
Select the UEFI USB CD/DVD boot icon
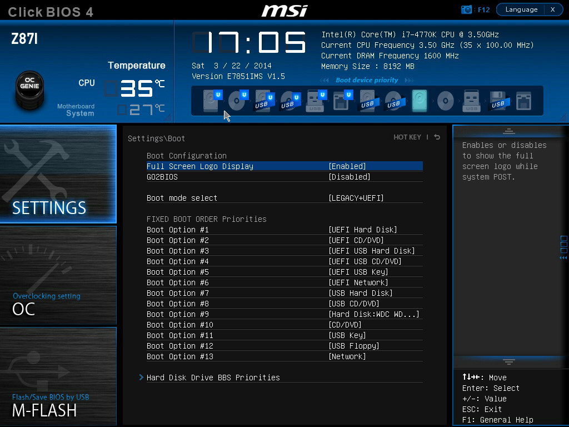pos(290,101)
